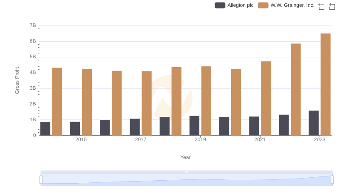Click the zoom reset icon
This screenshot has height=196, width=340.
pyautogui.click(x=332, y=6)
